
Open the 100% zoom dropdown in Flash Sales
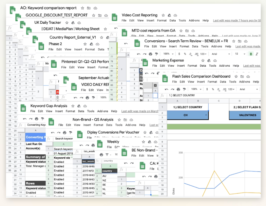tap(196, 89)
